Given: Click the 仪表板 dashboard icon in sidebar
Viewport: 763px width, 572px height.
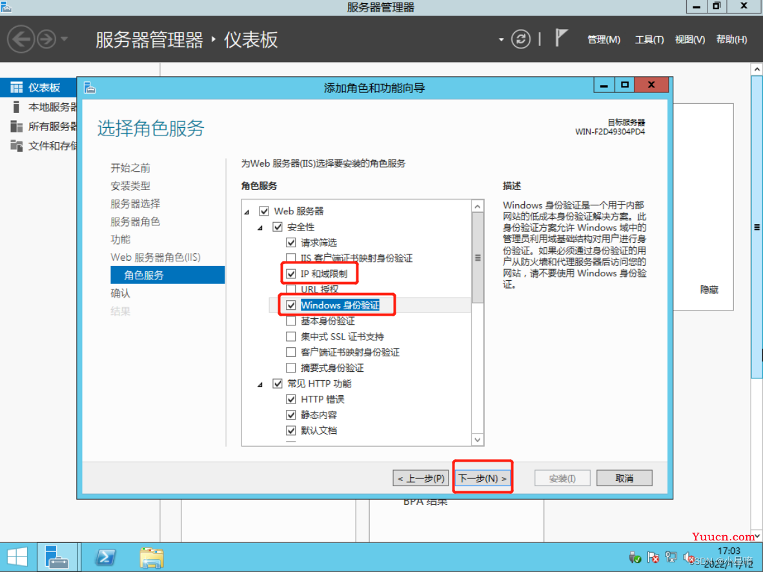Looking at the screenshot, I should [17, 88].
